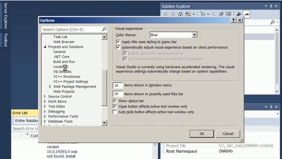Click options tree scrollbar down arrow
The height and width of the screenshot is (159, 282).
click(x=104, y=123)
